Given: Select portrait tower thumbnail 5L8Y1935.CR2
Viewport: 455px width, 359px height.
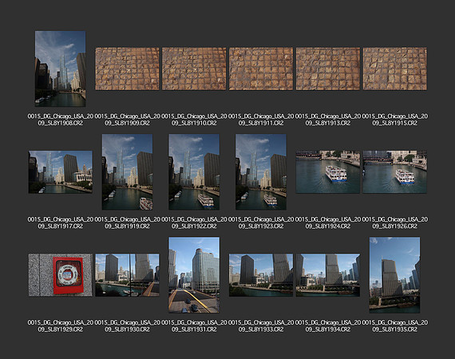Looking at the screenshot, I should pos(395,275).
